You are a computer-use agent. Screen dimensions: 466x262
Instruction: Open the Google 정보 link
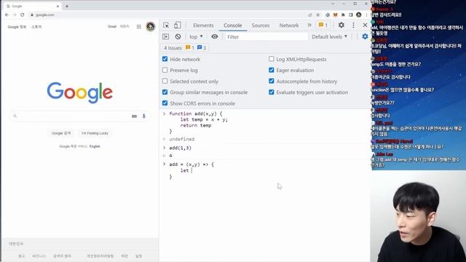pyautogui.click(x=17, y=27)
